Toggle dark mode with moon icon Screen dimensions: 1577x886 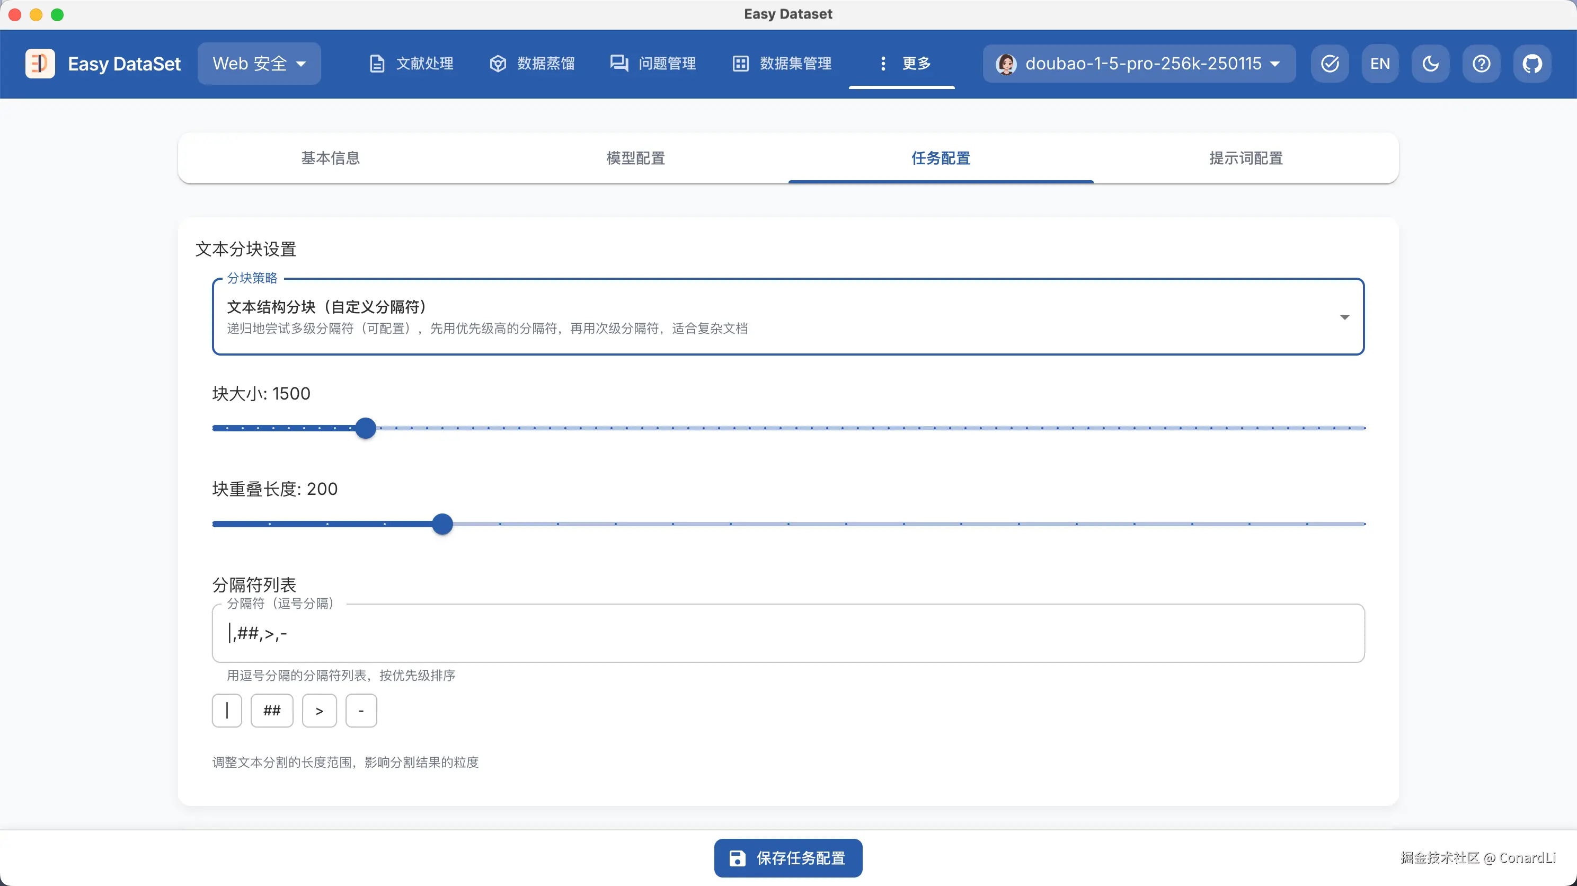coord(1430,64)
